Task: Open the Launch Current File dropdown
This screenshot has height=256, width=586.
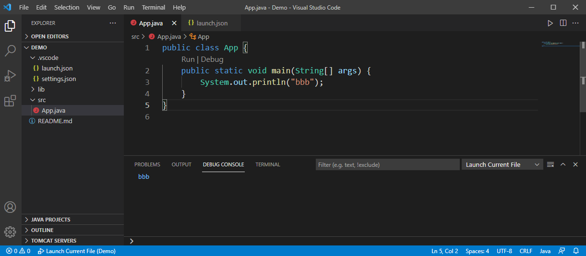Action: pyautogui.click(x=502, y=164)
